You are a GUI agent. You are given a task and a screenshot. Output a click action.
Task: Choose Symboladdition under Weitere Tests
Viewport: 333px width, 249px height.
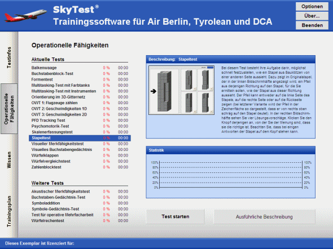pos(80,203)
